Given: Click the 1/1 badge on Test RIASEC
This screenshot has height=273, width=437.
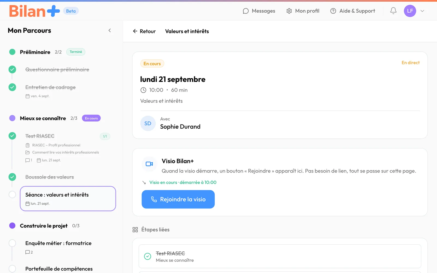Looking at the screenshot, I should (105, 136).
